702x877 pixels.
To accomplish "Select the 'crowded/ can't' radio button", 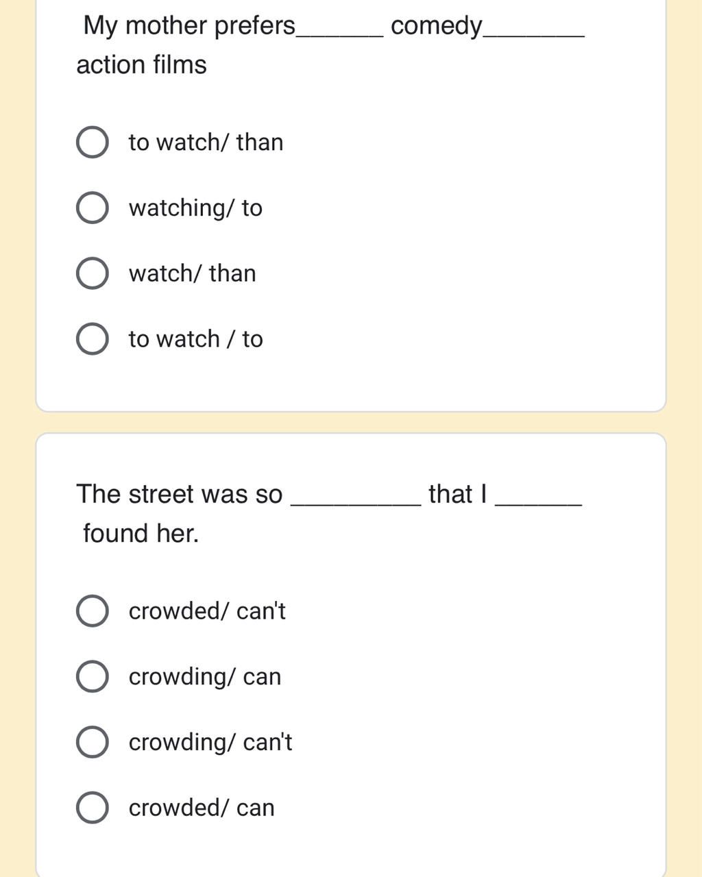I will point(92,611).
